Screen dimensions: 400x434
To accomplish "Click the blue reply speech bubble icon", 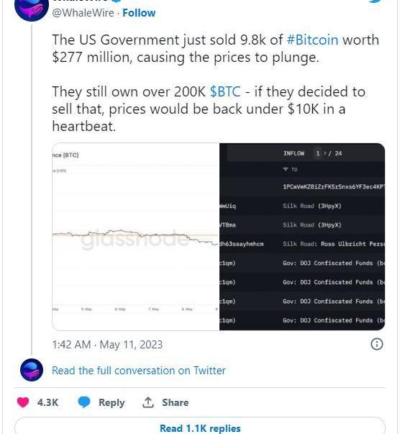I will 84,402.
